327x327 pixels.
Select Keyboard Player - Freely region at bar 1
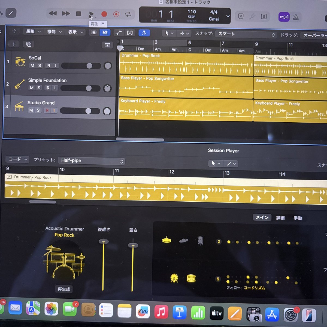[186, 109]
